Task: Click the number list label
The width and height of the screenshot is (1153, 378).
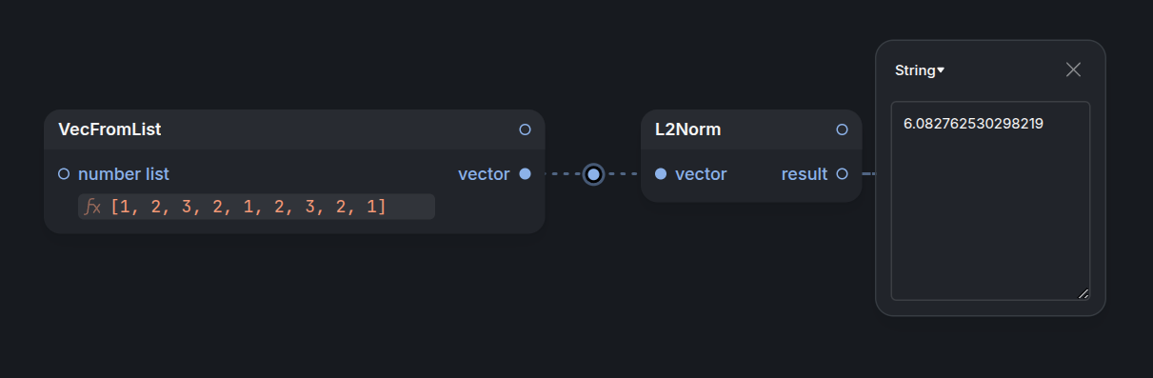Action: [x=124, y=174]
